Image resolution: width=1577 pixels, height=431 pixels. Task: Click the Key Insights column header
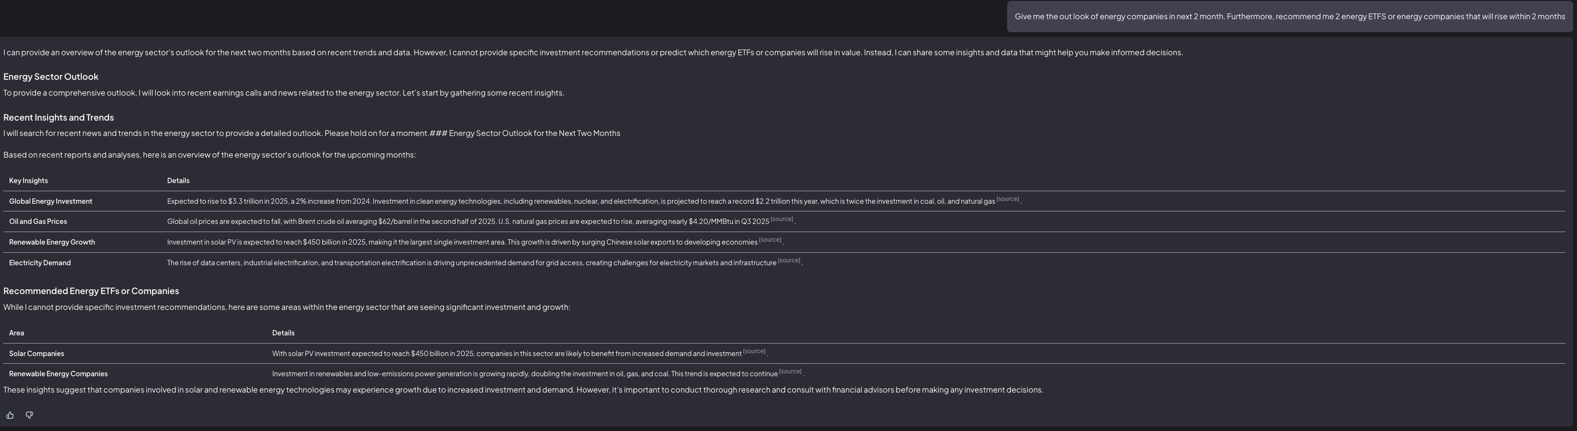pyautogui.click(x=28, y=180)
